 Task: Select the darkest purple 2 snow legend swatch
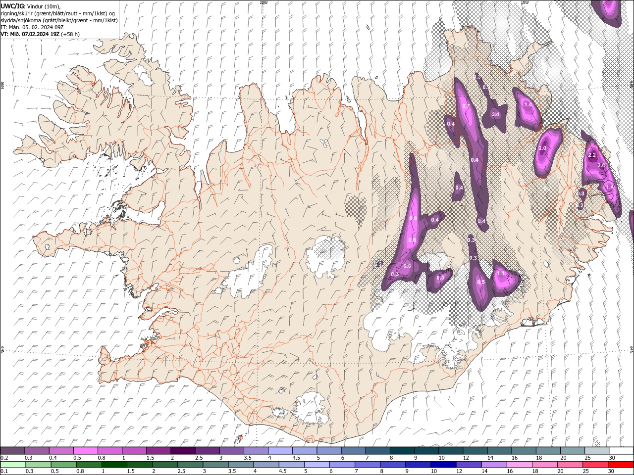pyautogui.click(x=183, y=451)
